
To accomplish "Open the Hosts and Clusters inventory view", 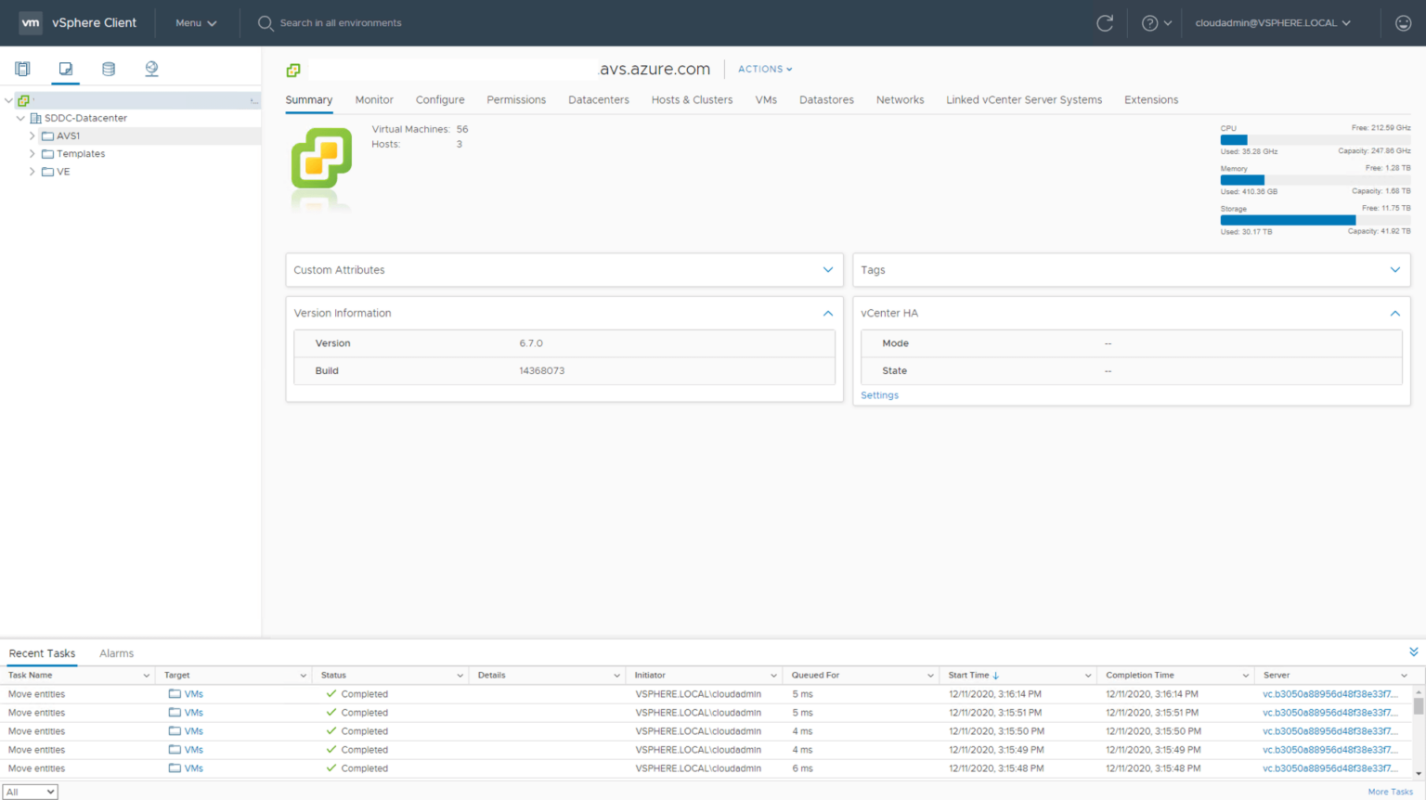I will [22, 69].
